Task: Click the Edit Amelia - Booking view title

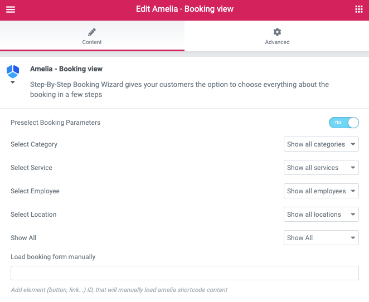Action: [184, 9]
